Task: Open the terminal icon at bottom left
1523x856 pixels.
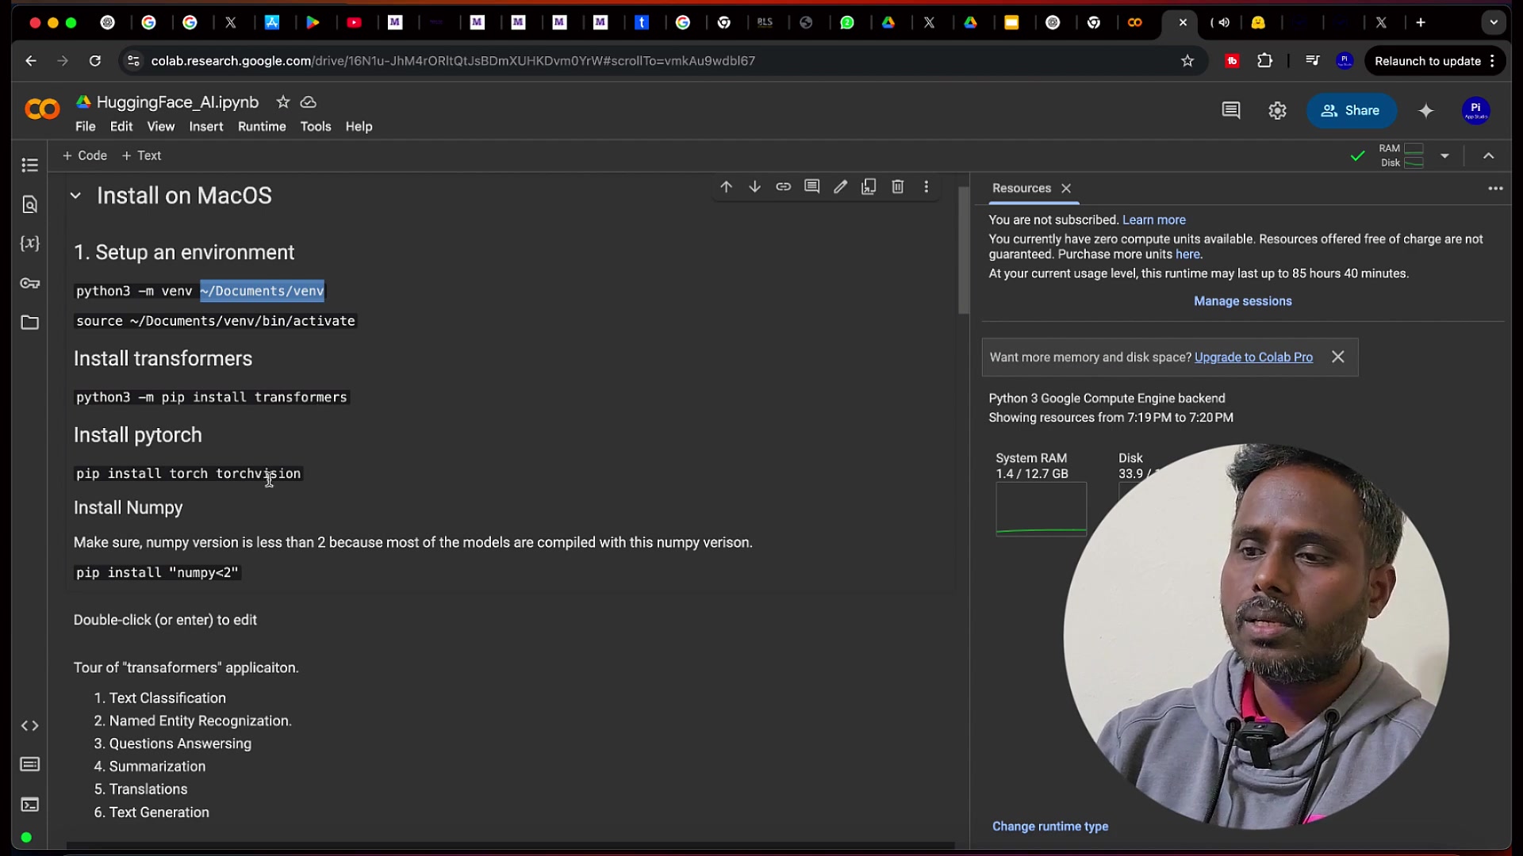Action: 29,805
